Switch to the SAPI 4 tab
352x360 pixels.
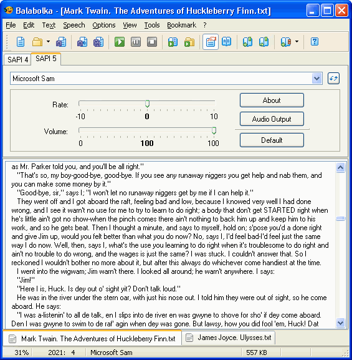click(x=17, y=60)
